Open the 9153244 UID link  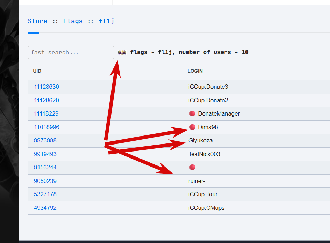tap(45, 167)
